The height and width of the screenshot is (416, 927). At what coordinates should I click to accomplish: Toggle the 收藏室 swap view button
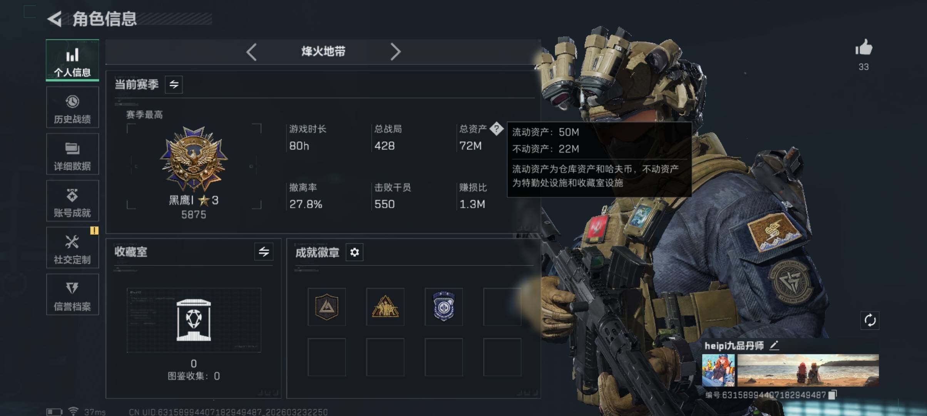click(264, 252)
